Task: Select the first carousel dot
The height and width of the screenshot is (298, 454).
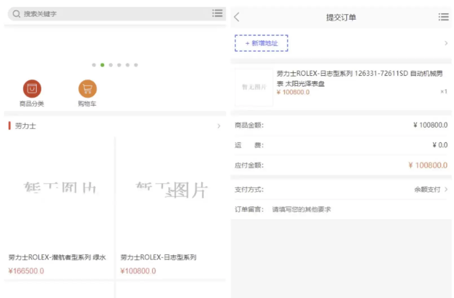Action: (x=94, y=65)
